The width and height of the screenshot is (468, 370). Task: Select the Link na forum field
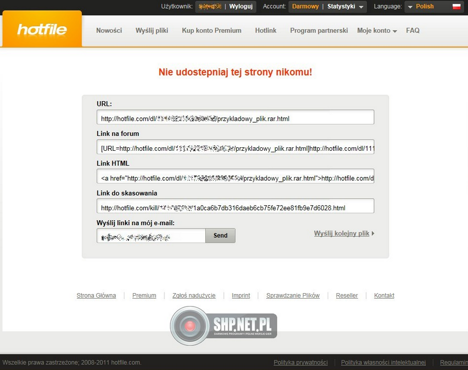click(x=235, y=147)
